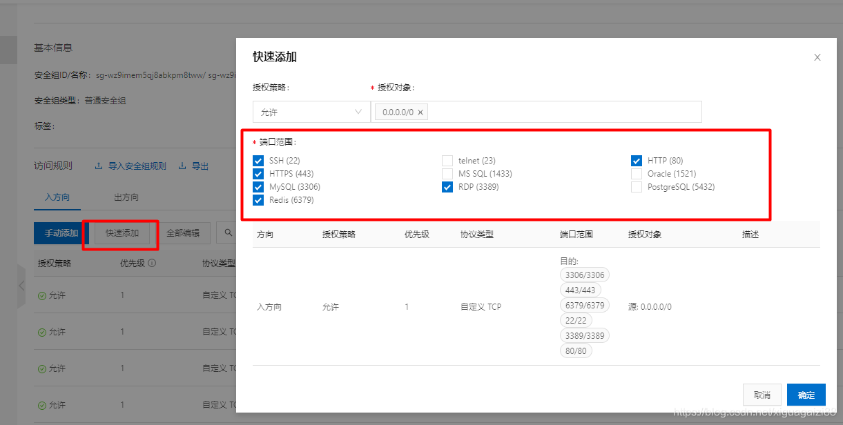Click the 导入安全组规则 import icon
The image size is (843, 425).
tap(99, 166)
